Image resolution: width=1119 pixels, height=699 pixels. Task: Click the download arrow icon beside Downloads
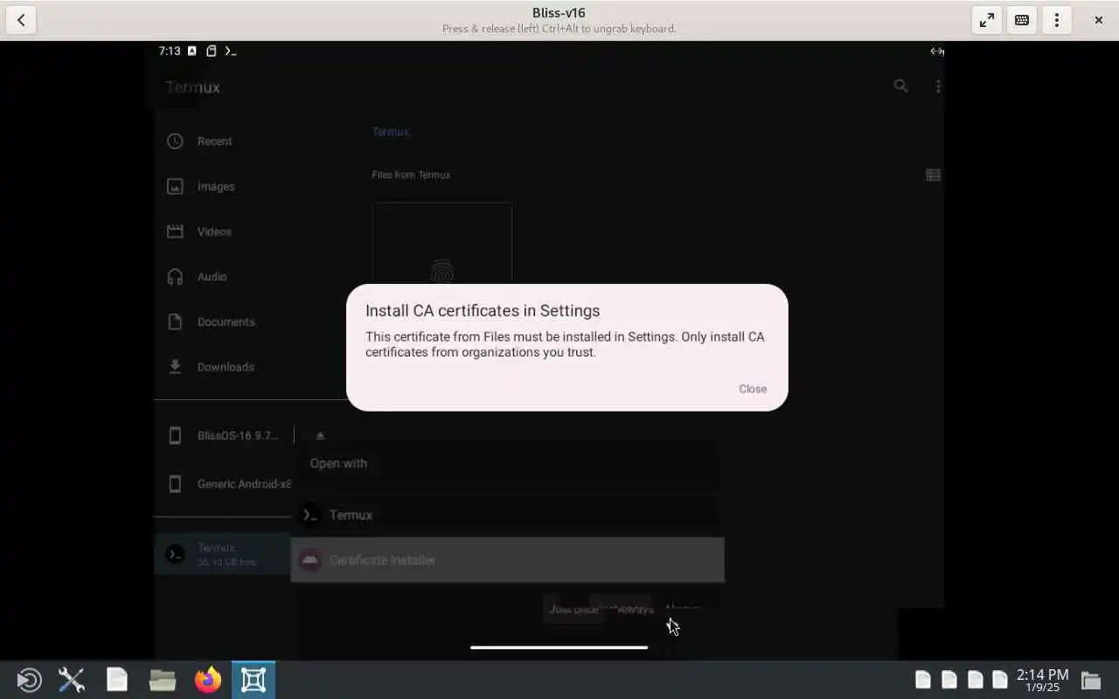[x=175, y=367]
